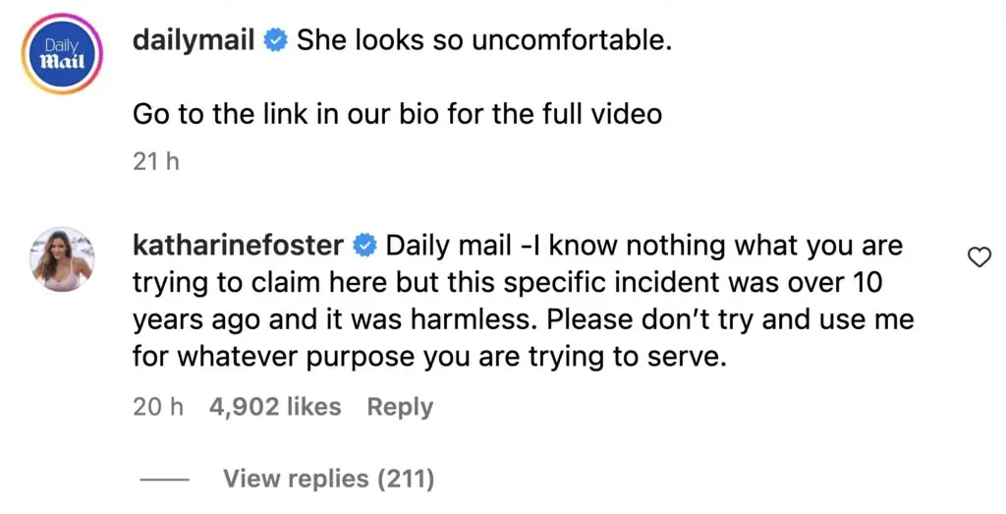Expand View replies (211)
1006x514 pixels.
[x=328, y=479]
